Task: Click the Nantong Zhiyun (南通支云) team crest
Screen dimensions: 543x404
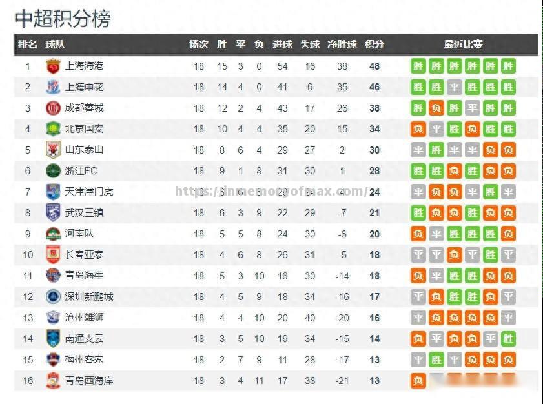Action: coord(53,338)
